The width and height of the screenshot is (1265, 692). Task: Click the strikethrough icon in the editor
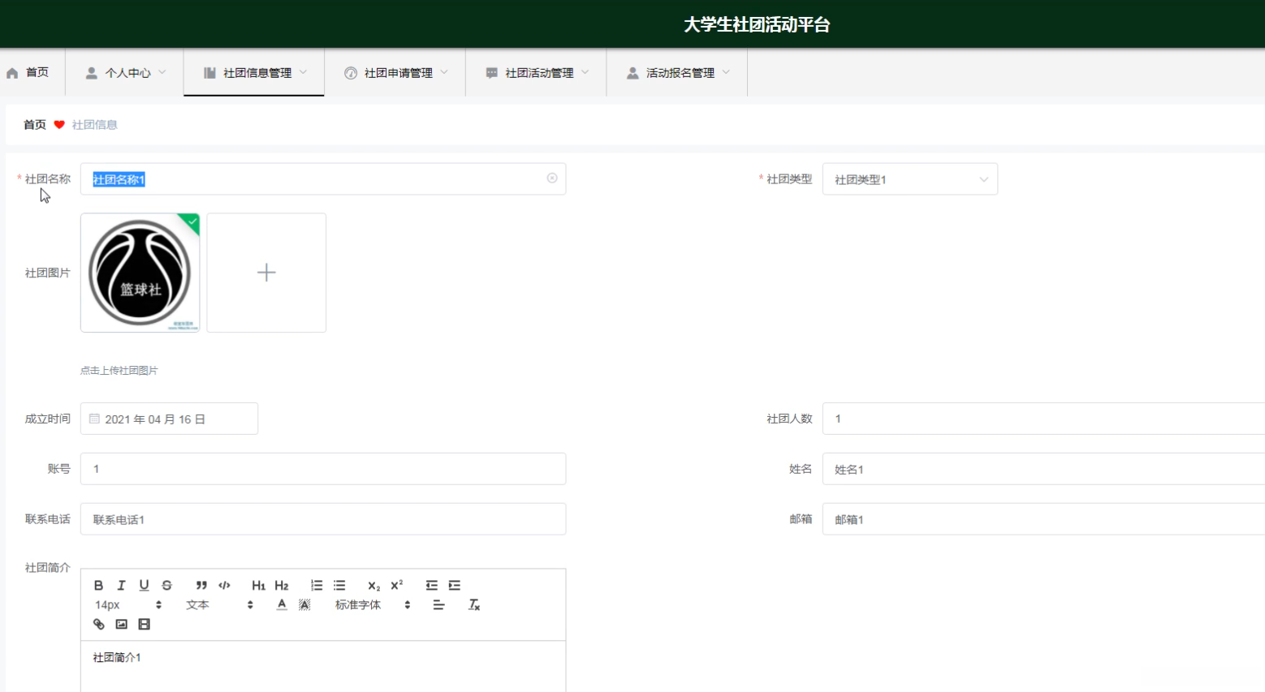click(x=166, y=585)
